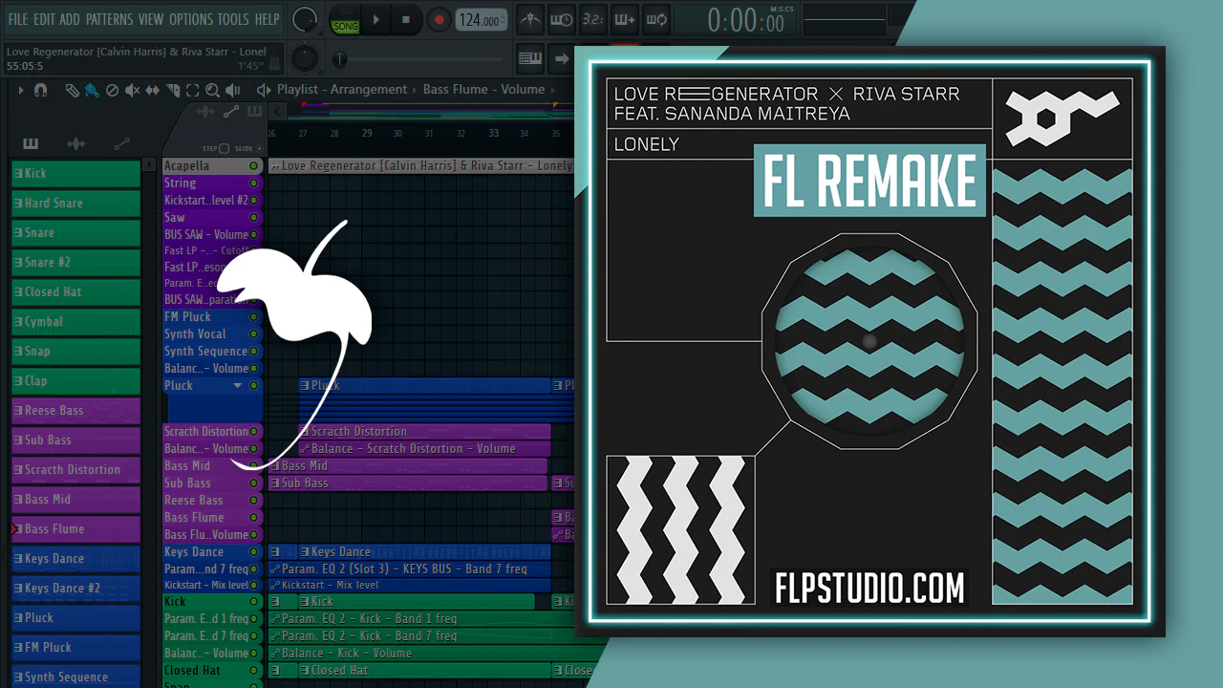Select the Closed Hat pattern in picker

[x=75, y=292]
